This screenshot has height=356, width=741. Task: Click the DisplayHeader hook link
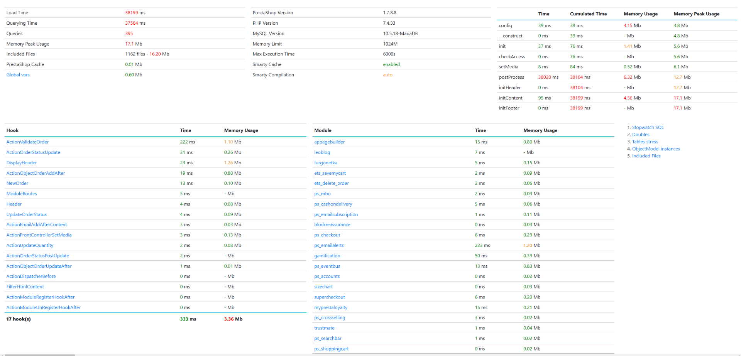tap(22, 163)
